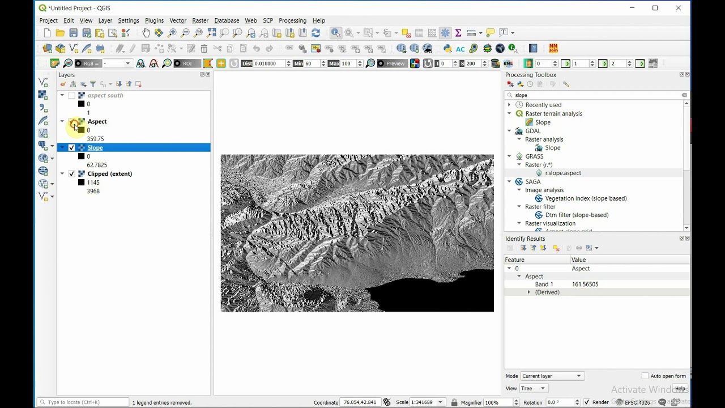Open a project with the folder icon

tap(60, 33)
